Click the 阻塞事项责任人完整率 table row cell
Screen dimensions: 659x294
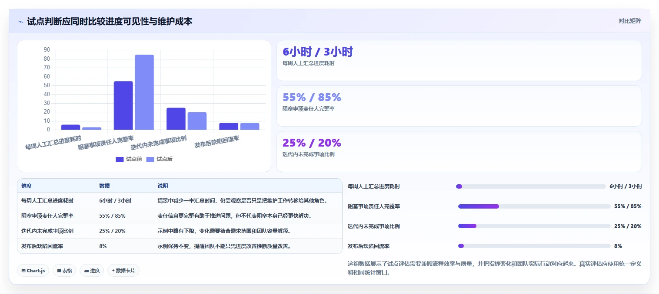click(47, 216)
